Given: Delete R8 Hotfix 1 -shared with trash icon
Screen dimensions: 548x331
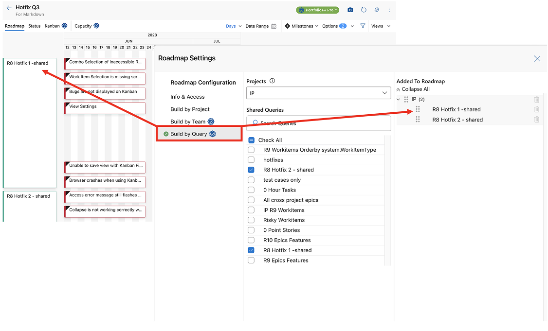Looking at the screenshot, I should 537,109.
